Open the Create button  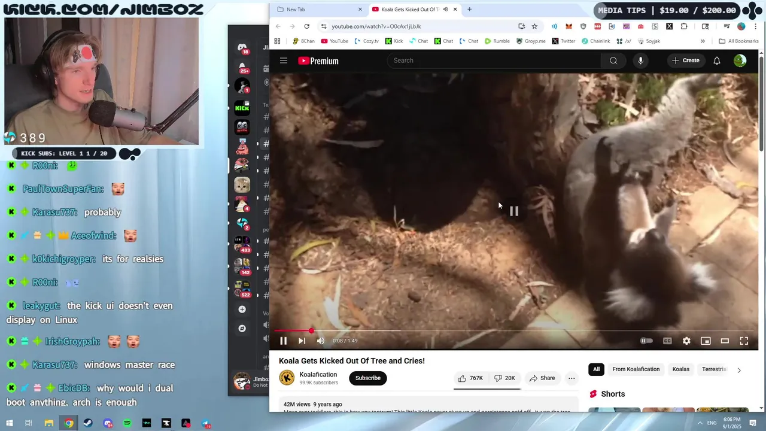(x=685, y=60)
